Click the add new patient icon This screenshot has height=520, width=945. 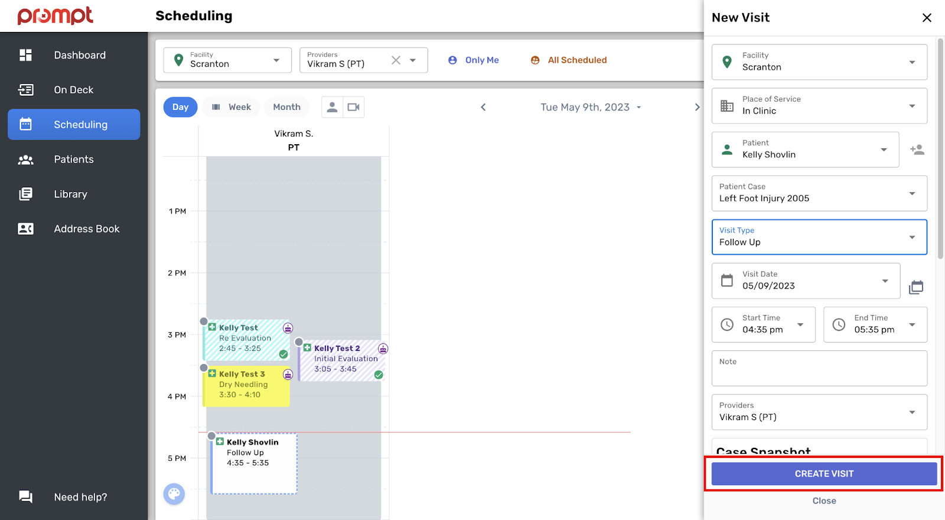tap(917, 150)
